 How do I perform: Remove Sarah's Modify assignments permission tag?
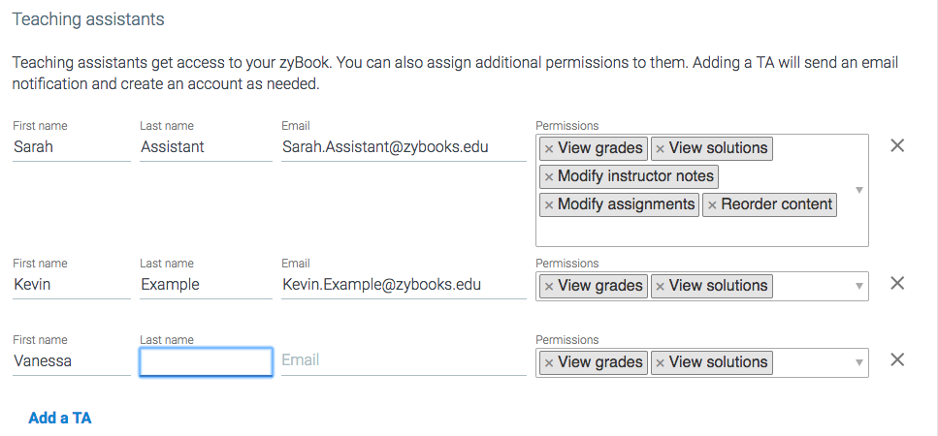coord(549,204)
